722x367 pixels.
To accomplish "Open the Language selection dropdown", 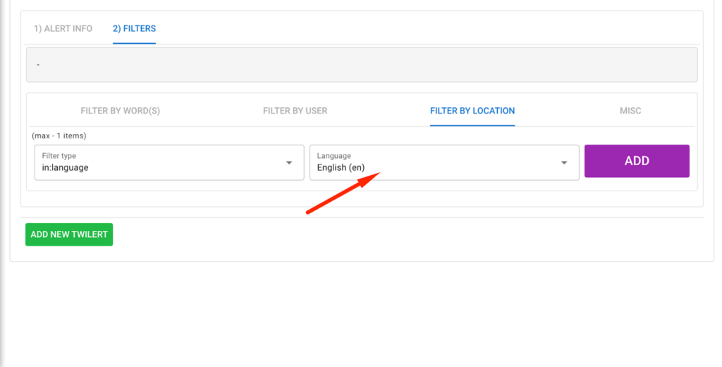I will (444, 162).
